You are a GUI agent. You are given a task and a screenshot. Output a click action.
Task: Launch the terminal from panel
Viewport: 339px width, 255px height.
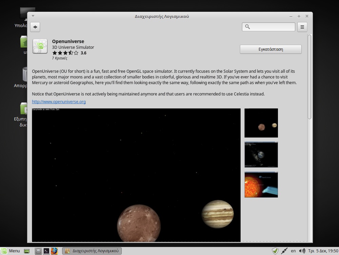(46, 251)
